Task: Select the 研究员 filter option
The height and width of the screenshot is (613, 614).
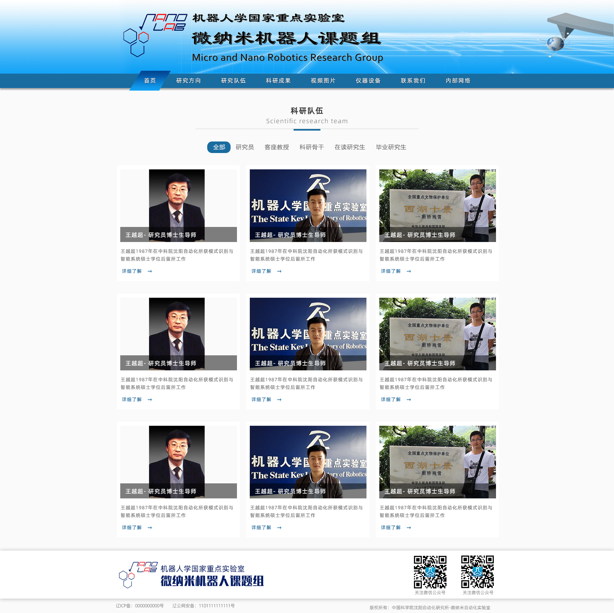Action: point(245,147)
